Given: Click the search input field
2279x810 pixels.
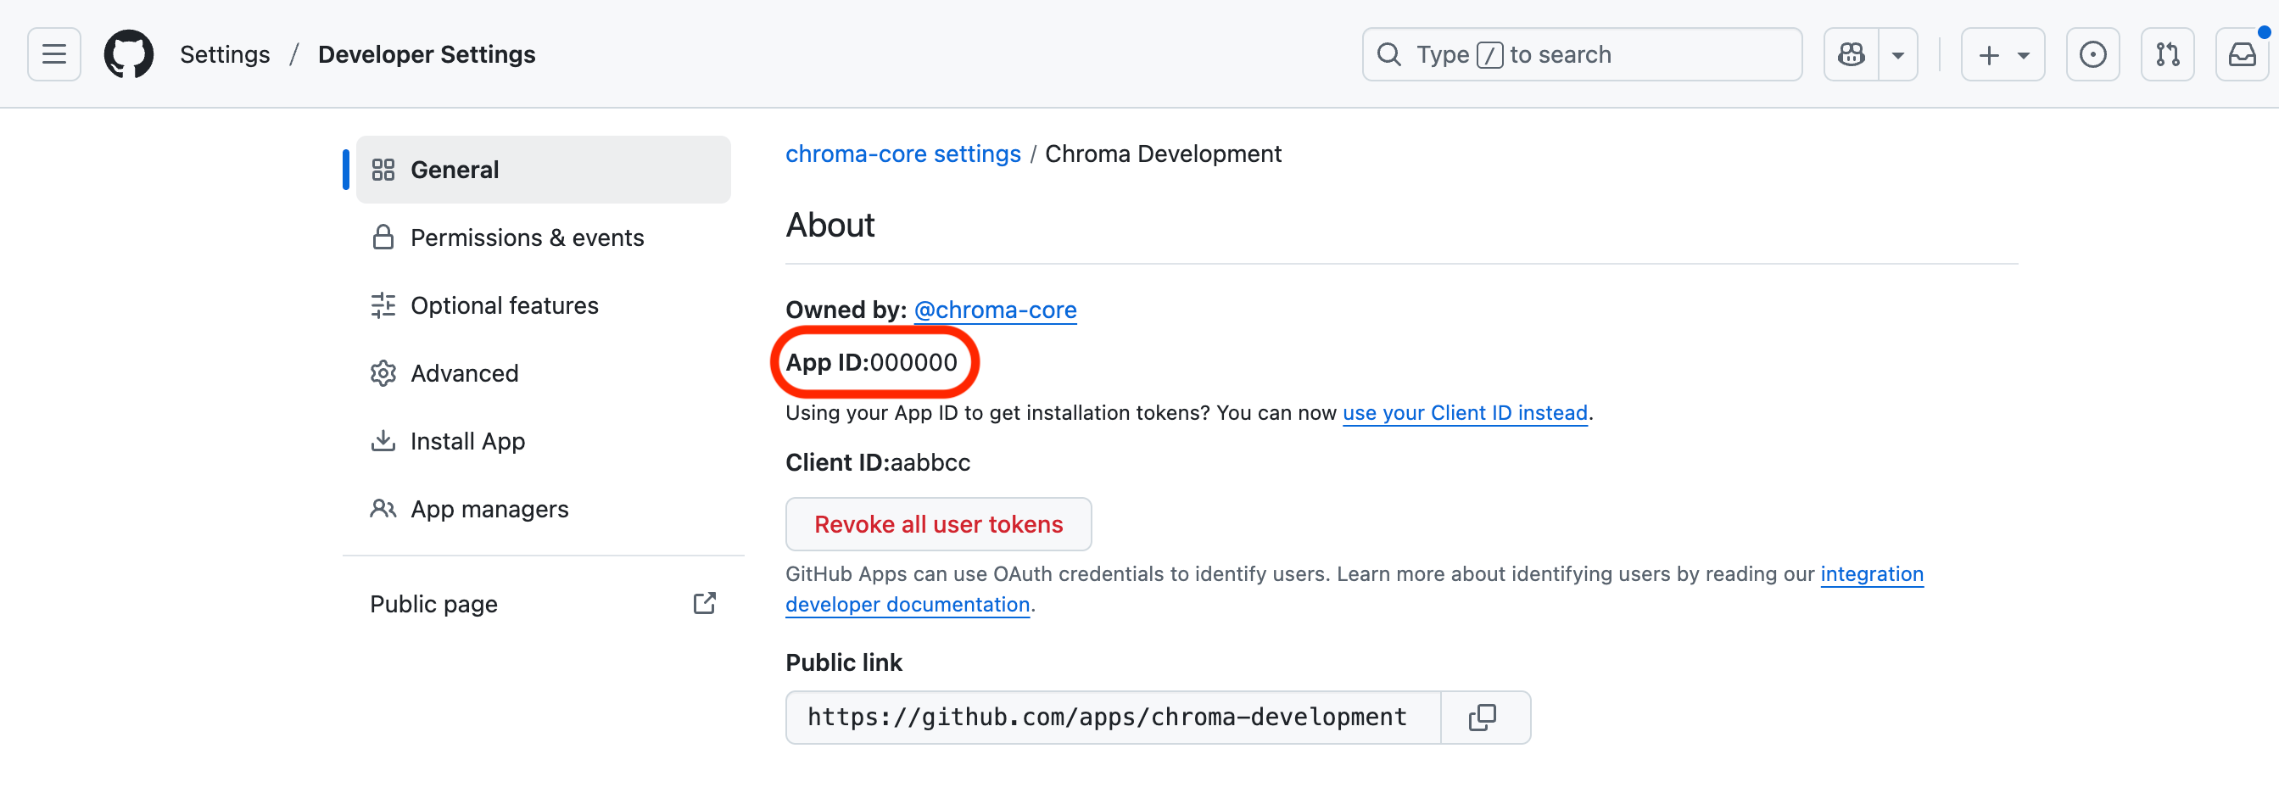Looking at the screenshot, I should [x=1582, y=54].
